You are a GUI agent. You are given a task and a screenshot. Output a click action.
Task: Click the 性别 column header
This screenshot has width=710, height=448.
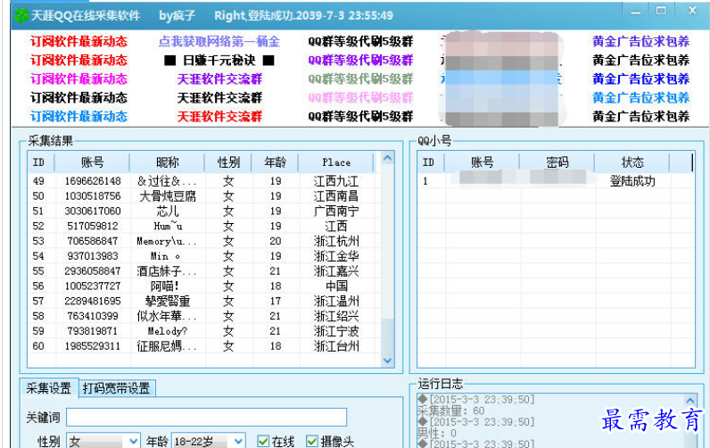(228, 162)
